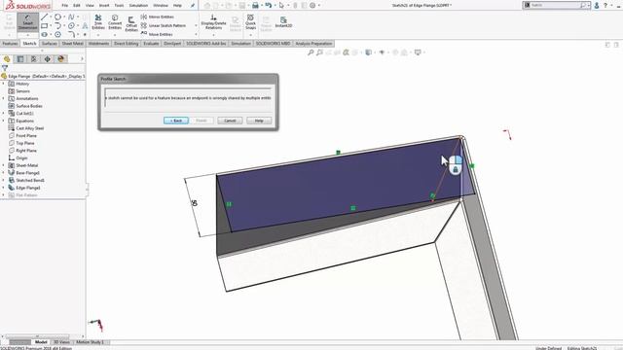Select the Sketch Fillet tool
Image resolution: width=623 pixels, height=350 pixels.
[x=71, y=35]
